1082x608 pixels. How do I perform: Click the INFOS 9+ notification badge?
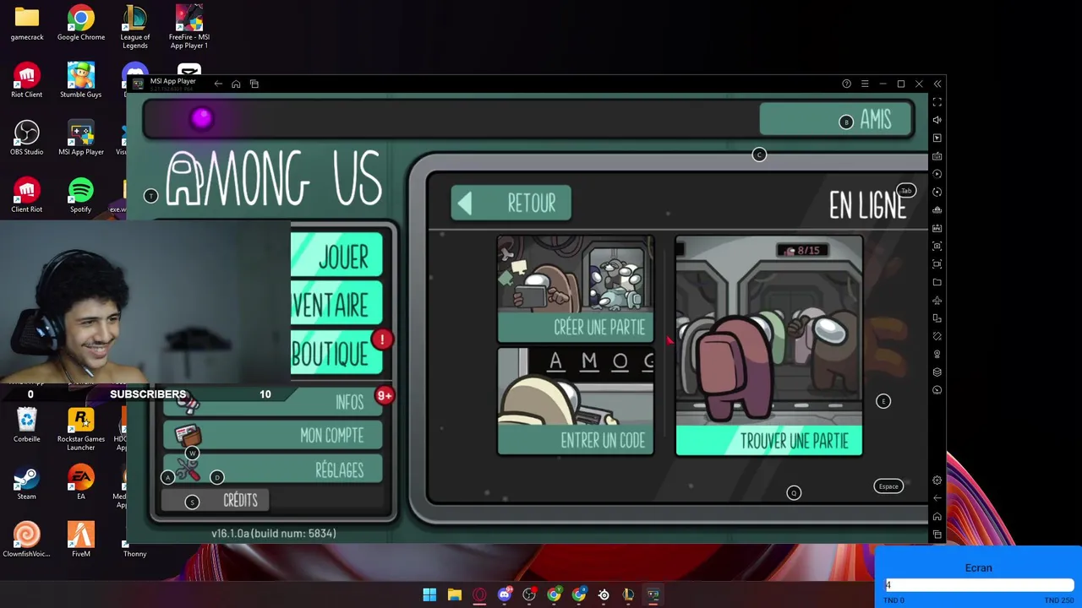tap(385, 395)
